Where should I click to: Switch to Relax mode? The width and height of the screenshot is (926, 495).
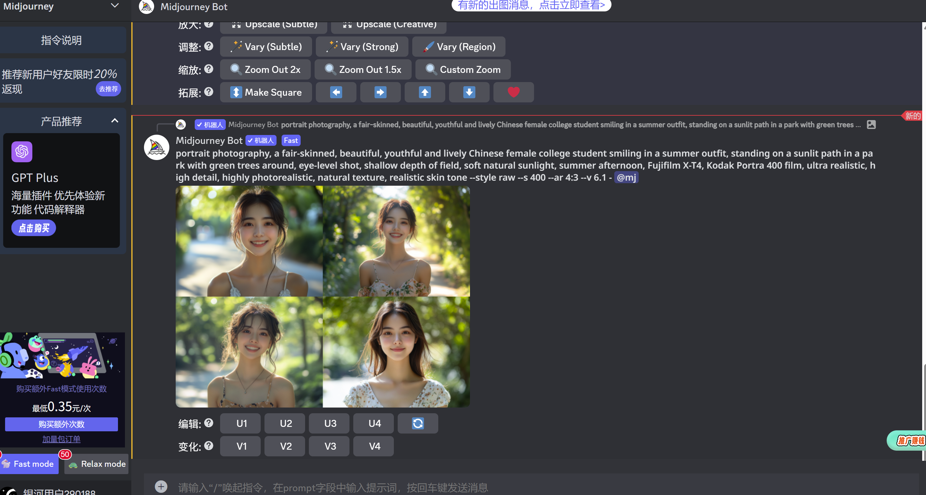pyautogui.click(x=96, y=464)
